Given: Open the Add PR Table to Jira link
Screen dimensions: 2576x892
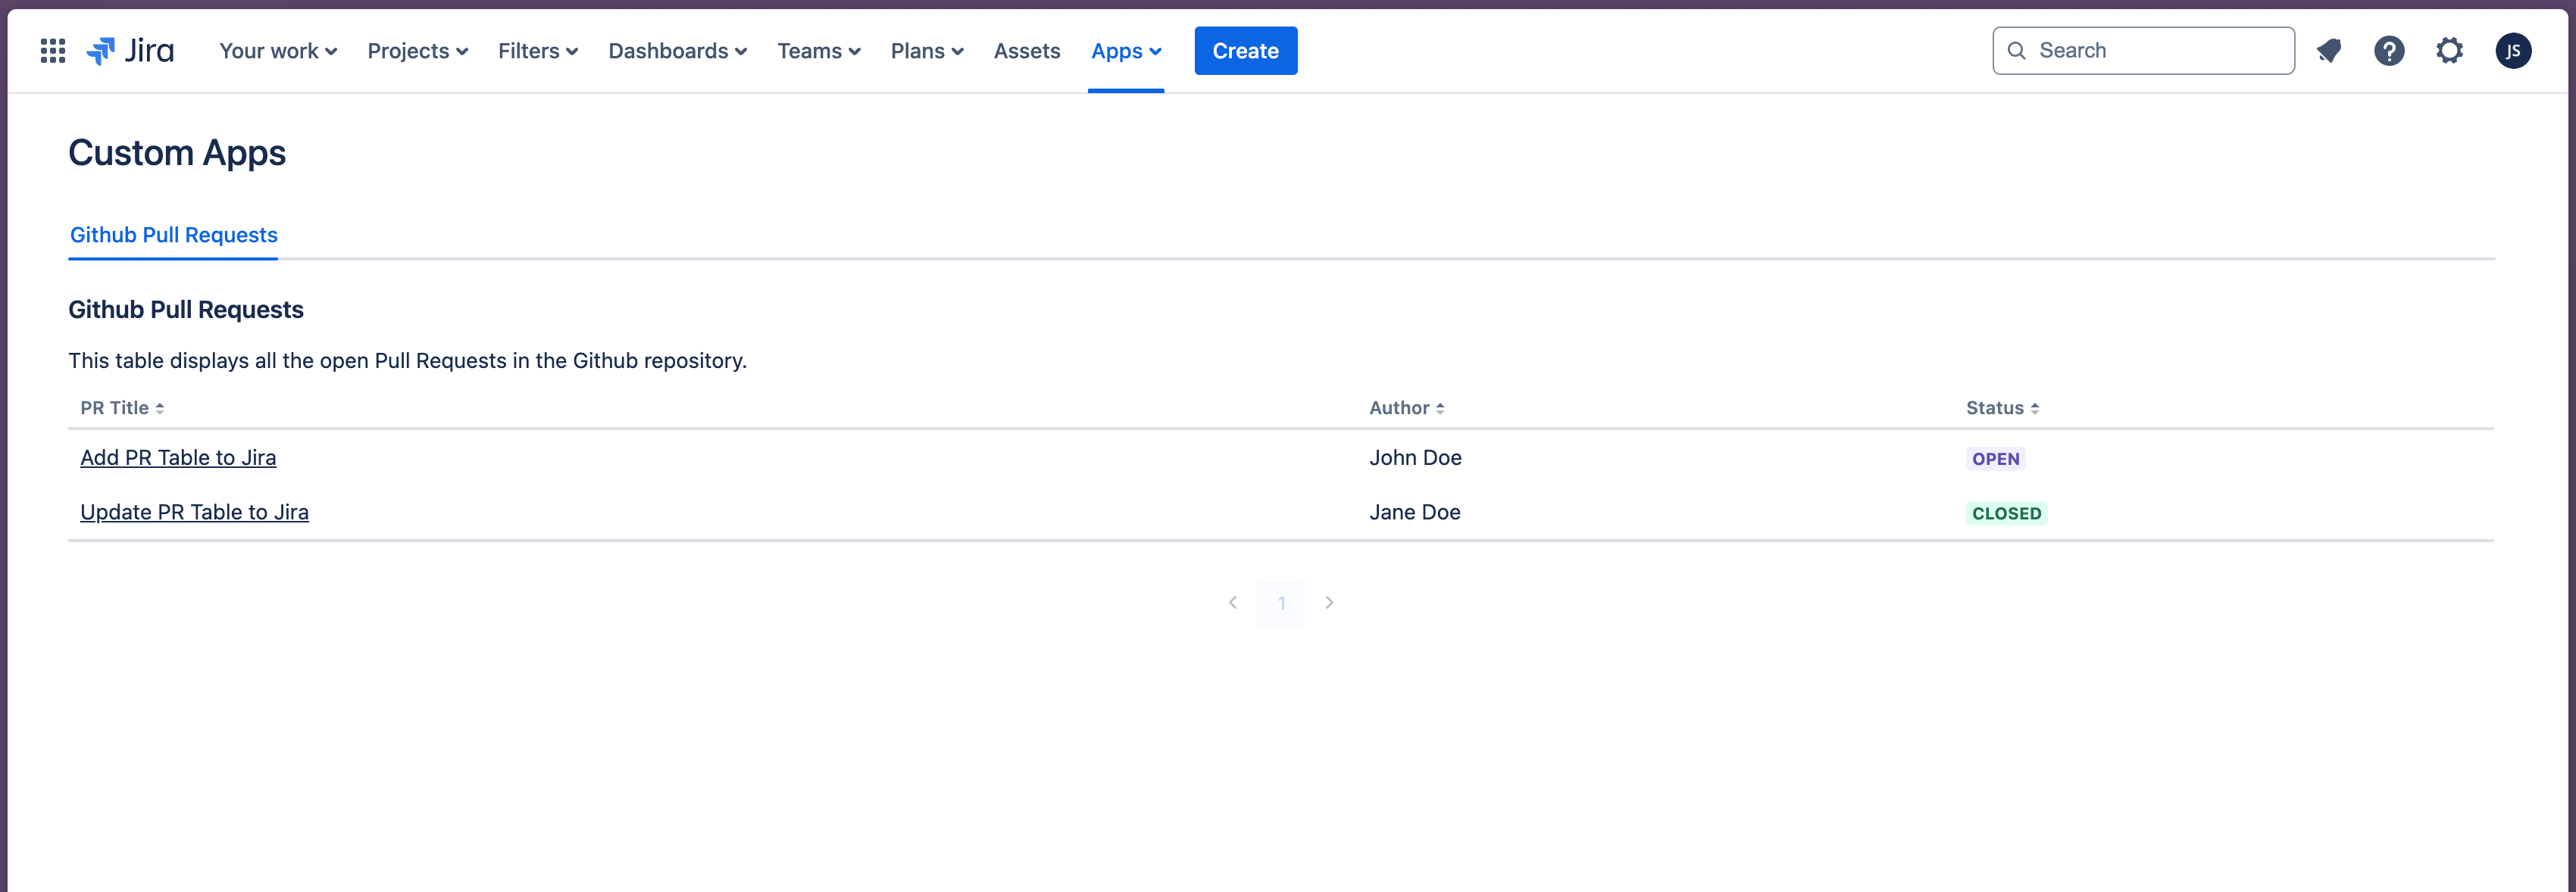Looking at the screenshot, I should click(x=177, y=457).
